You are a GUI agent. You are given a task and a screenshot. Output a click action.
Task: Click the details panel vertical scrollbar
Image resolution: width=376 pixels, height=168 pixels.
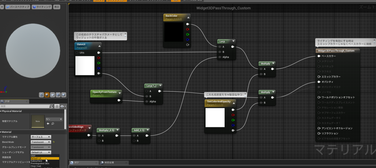point(65,119)
